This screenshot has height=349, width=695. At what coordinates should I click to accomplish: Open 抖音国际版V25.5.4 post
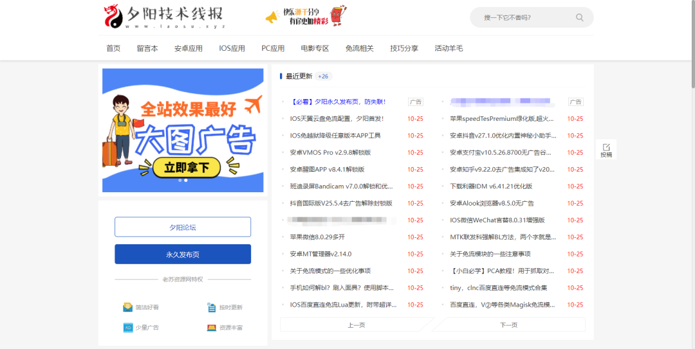tap(341, 203)
